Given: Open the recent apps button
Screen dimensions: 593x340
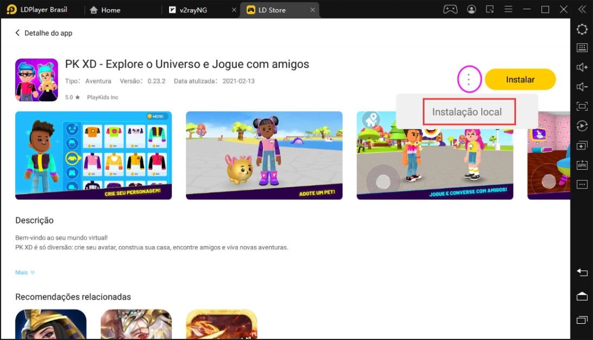Looking at the screenshot, I should click(x=582, y=320).
